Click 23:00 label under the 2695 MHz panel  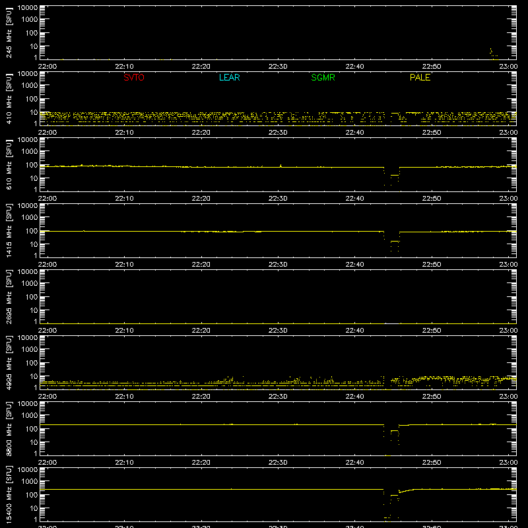[x=508, y=331]
